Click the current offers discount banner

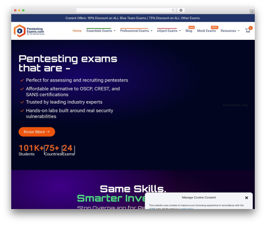pyautogui.click(x=133, y=18)
